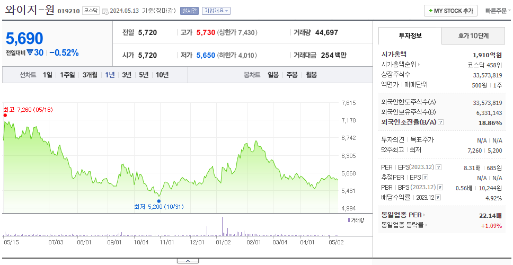This screenshot has height=265, width=513.
Task: Click the PBR BPS help question-mark icon
Action: pos(440,188)
